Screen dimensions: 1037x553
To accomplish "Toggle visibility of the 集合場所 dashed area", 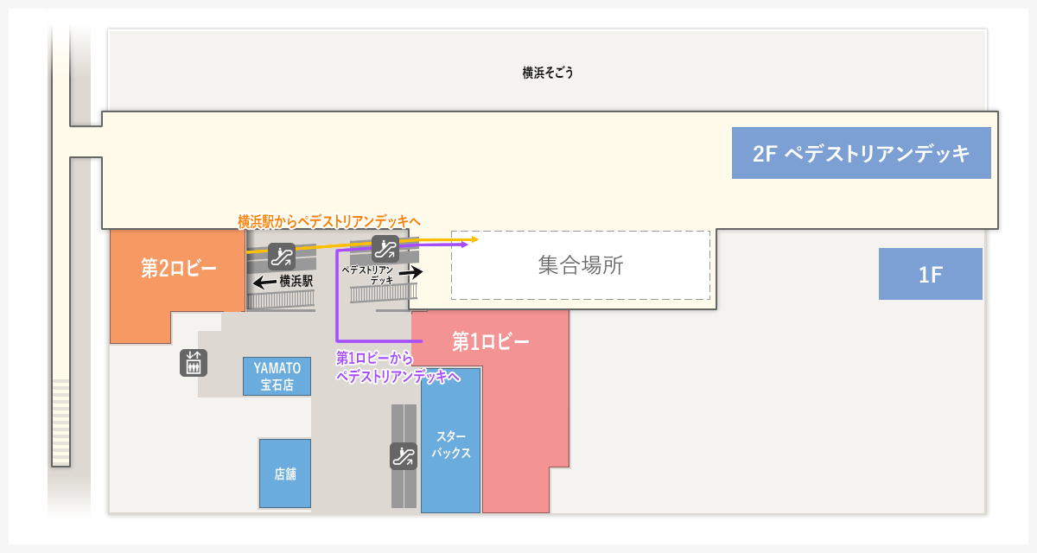I will coord(579,265).
